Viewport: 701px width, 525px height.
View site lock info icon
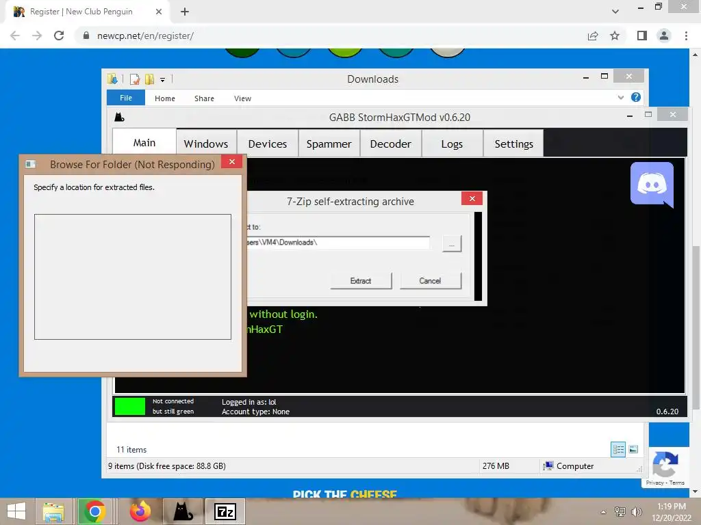coord(86,36)
